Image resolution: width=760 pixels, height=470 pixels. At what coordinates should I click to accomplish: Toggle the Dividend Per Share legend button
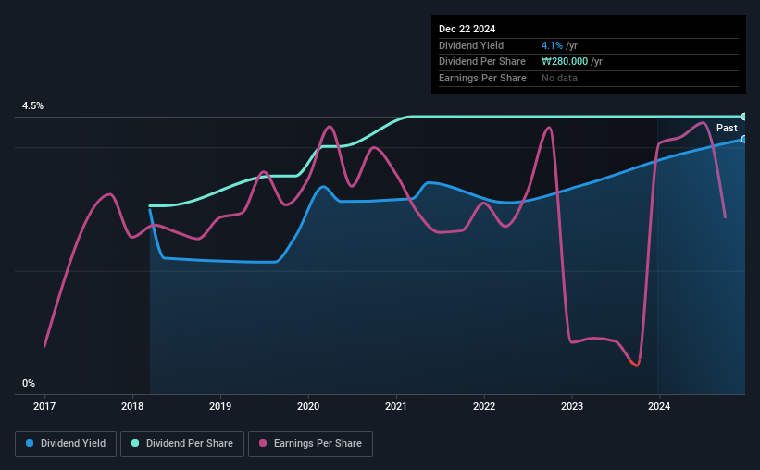(x=182, y=444)
